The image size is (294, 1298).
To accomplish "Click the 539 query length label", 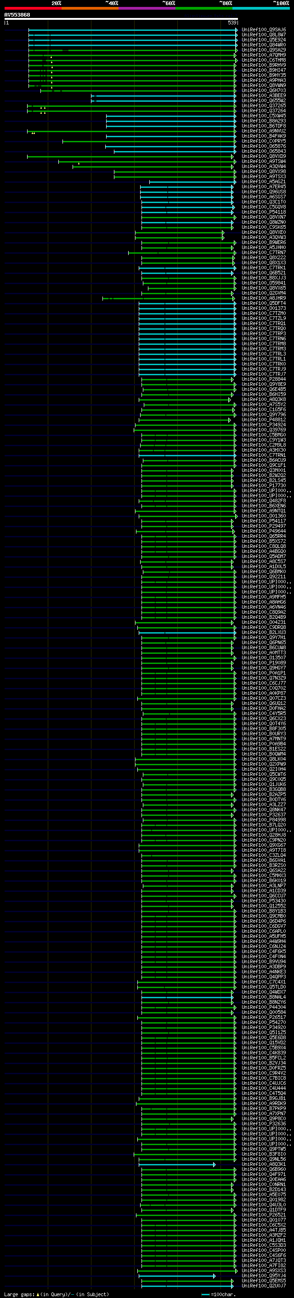I will 232,23.
